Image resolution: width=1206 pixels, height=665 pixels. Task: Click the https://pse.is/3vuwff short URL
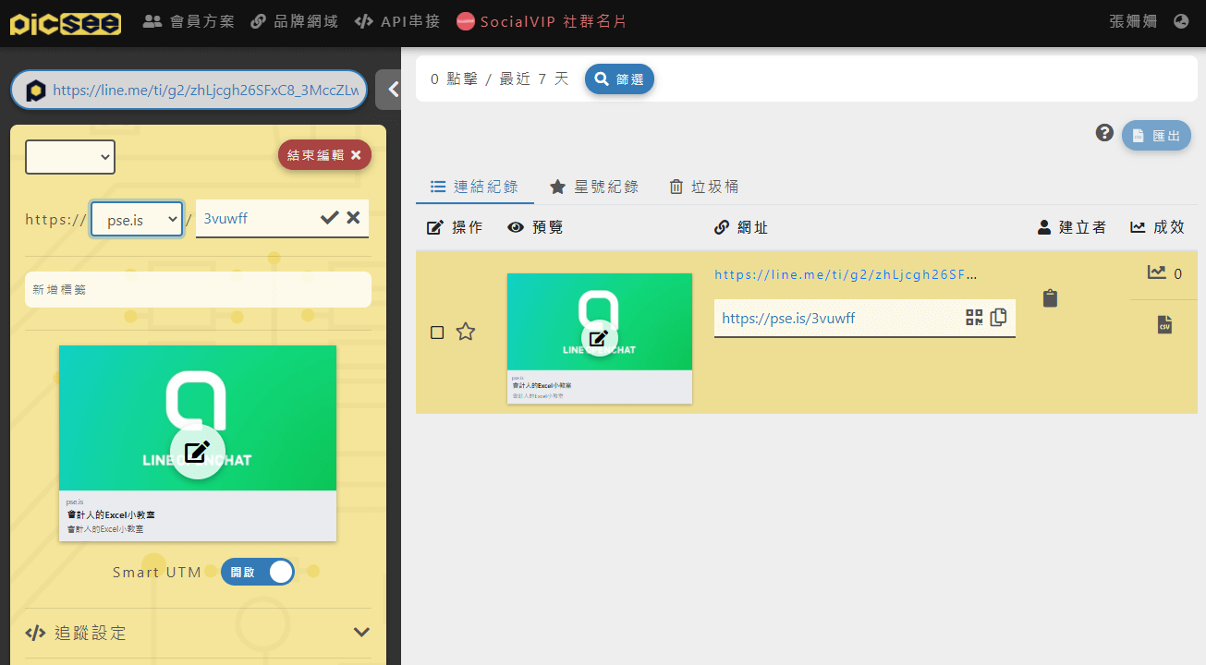[788, 318]
